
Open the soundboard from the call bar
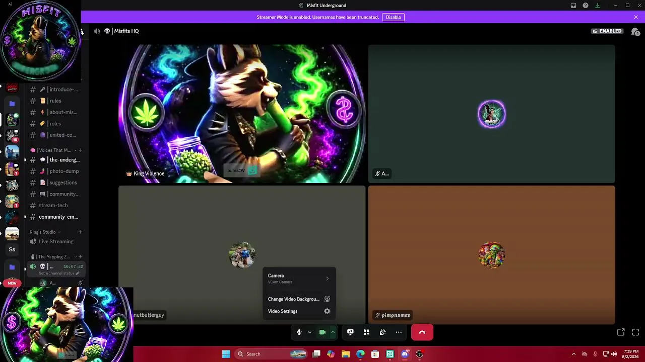tap(382, 332)
